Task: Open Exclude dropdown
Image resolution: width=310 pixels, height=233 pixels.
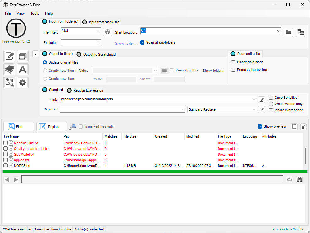Action: 98,43
